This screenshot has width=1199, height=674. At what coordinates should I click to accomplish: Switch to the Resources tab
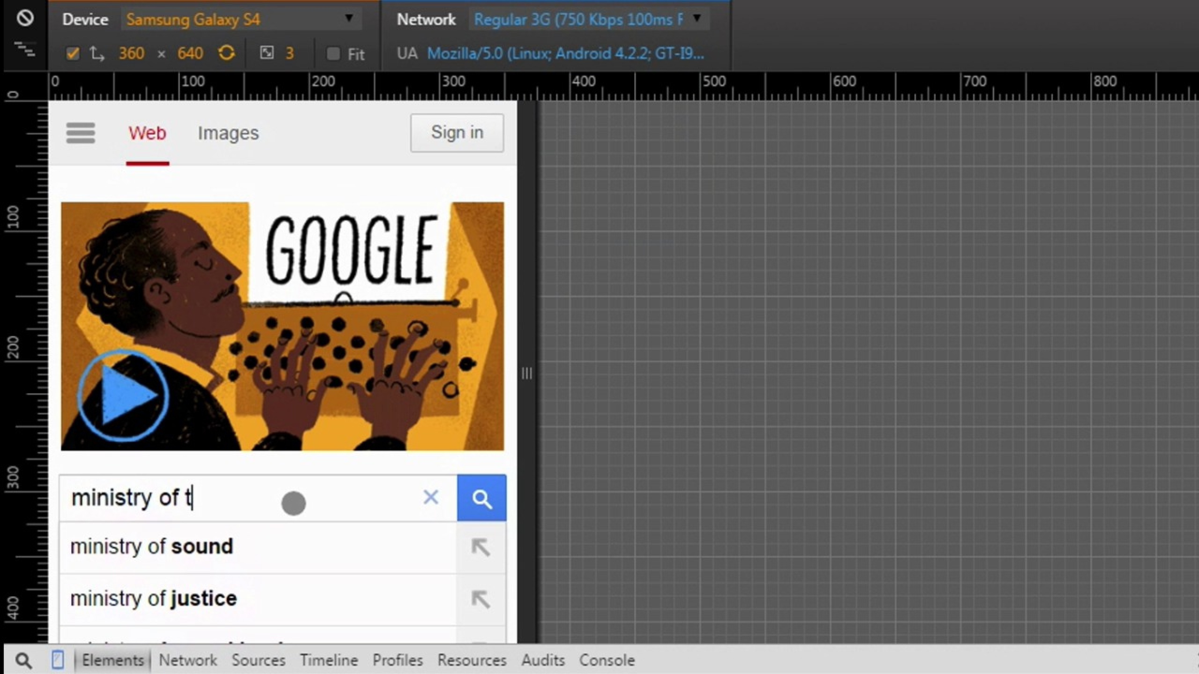472,660
